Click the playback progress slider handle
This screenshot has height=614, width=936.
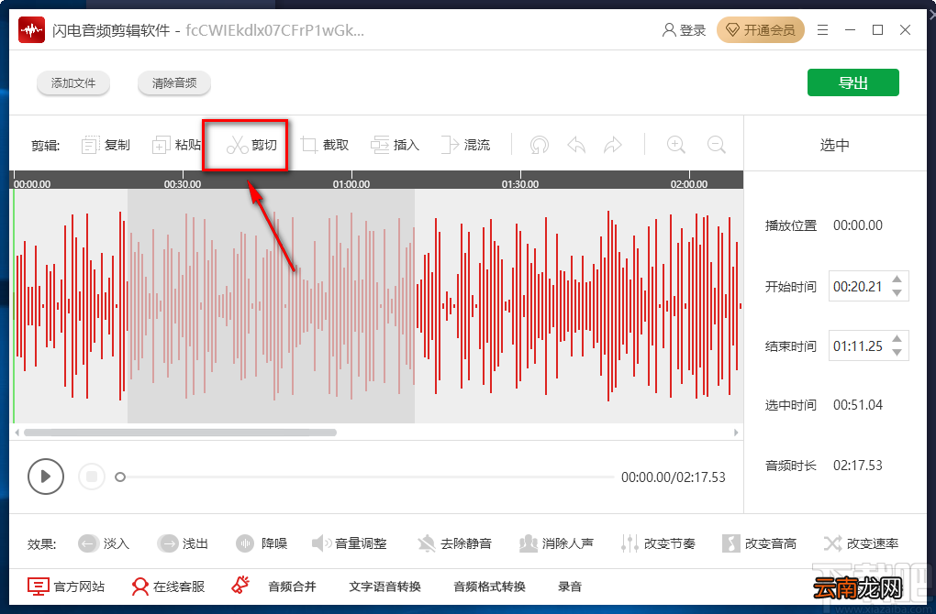[120, 477]
